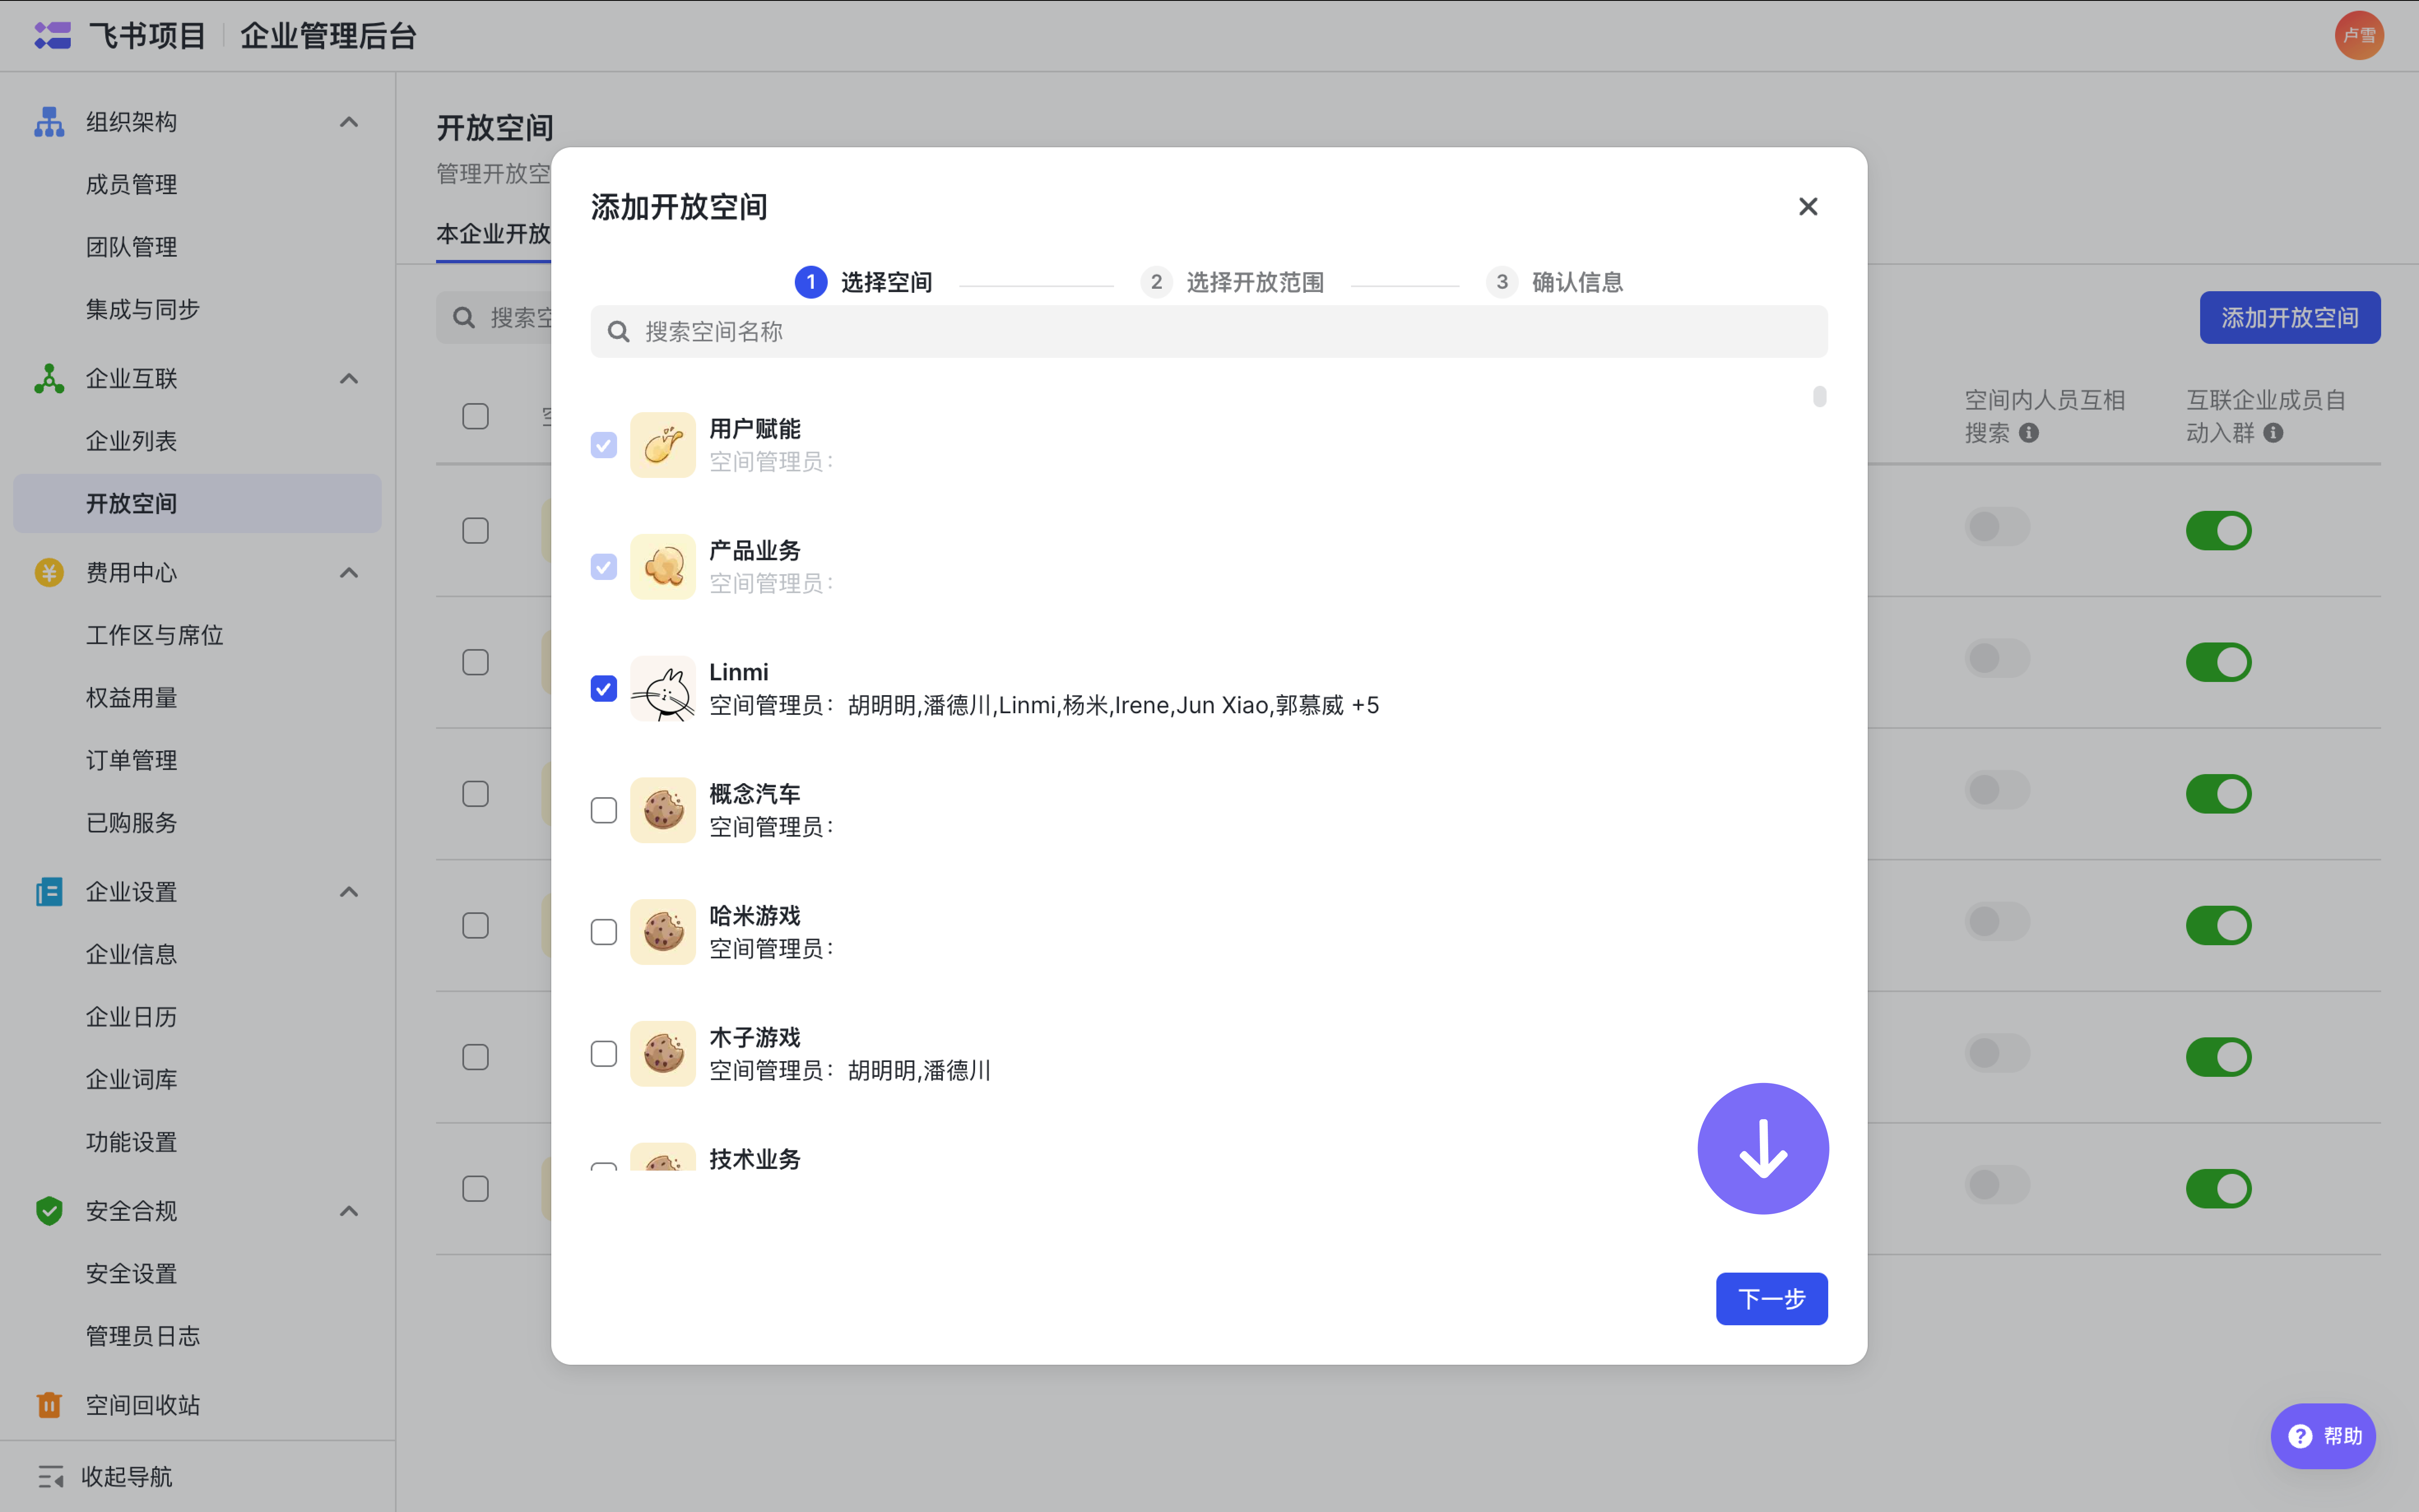Toggle the select-all checkbox in table header
The width and height of the screenshot is (2419, 1512).
point(475,416)
